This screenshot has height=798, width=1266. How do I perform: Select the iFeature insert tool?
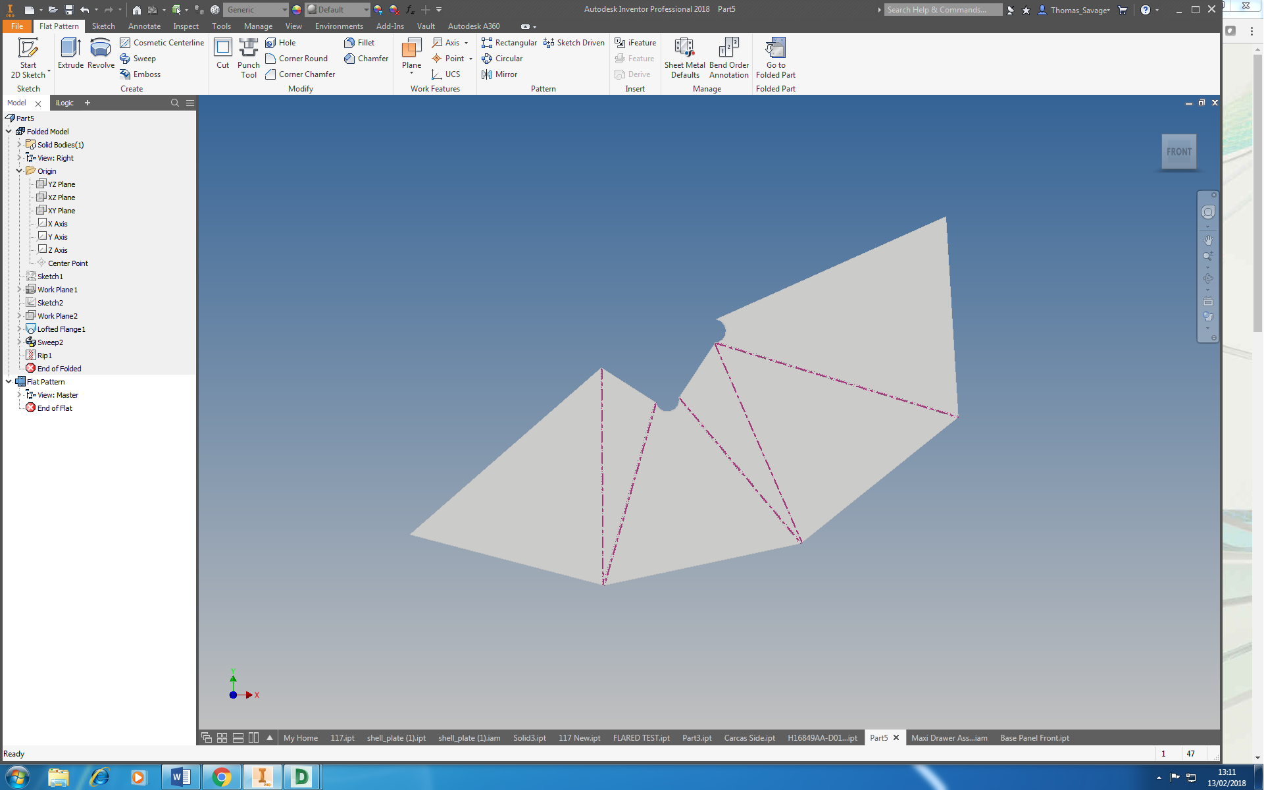635,42
